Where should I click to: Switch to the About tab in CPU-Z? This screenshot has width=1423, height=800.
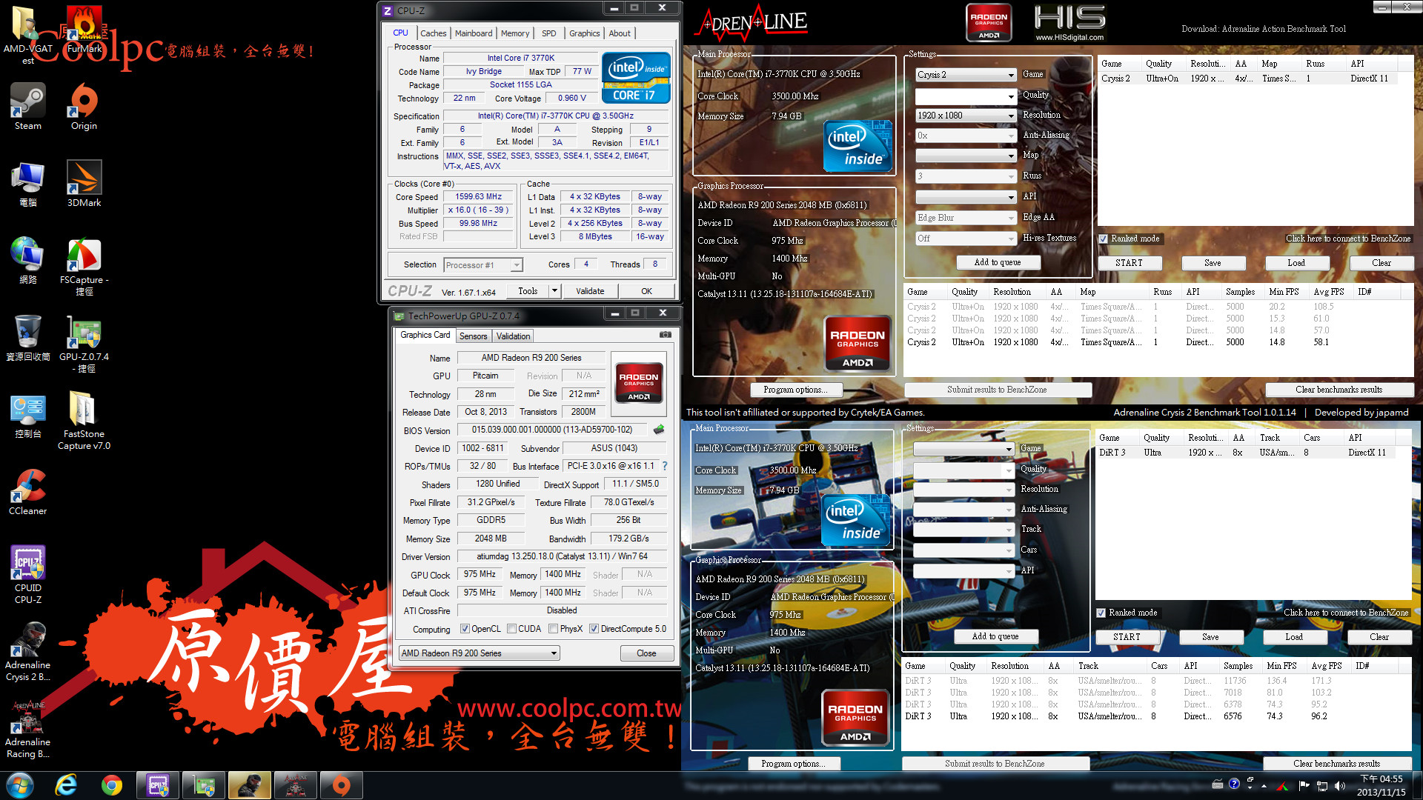tap(620, 33)
